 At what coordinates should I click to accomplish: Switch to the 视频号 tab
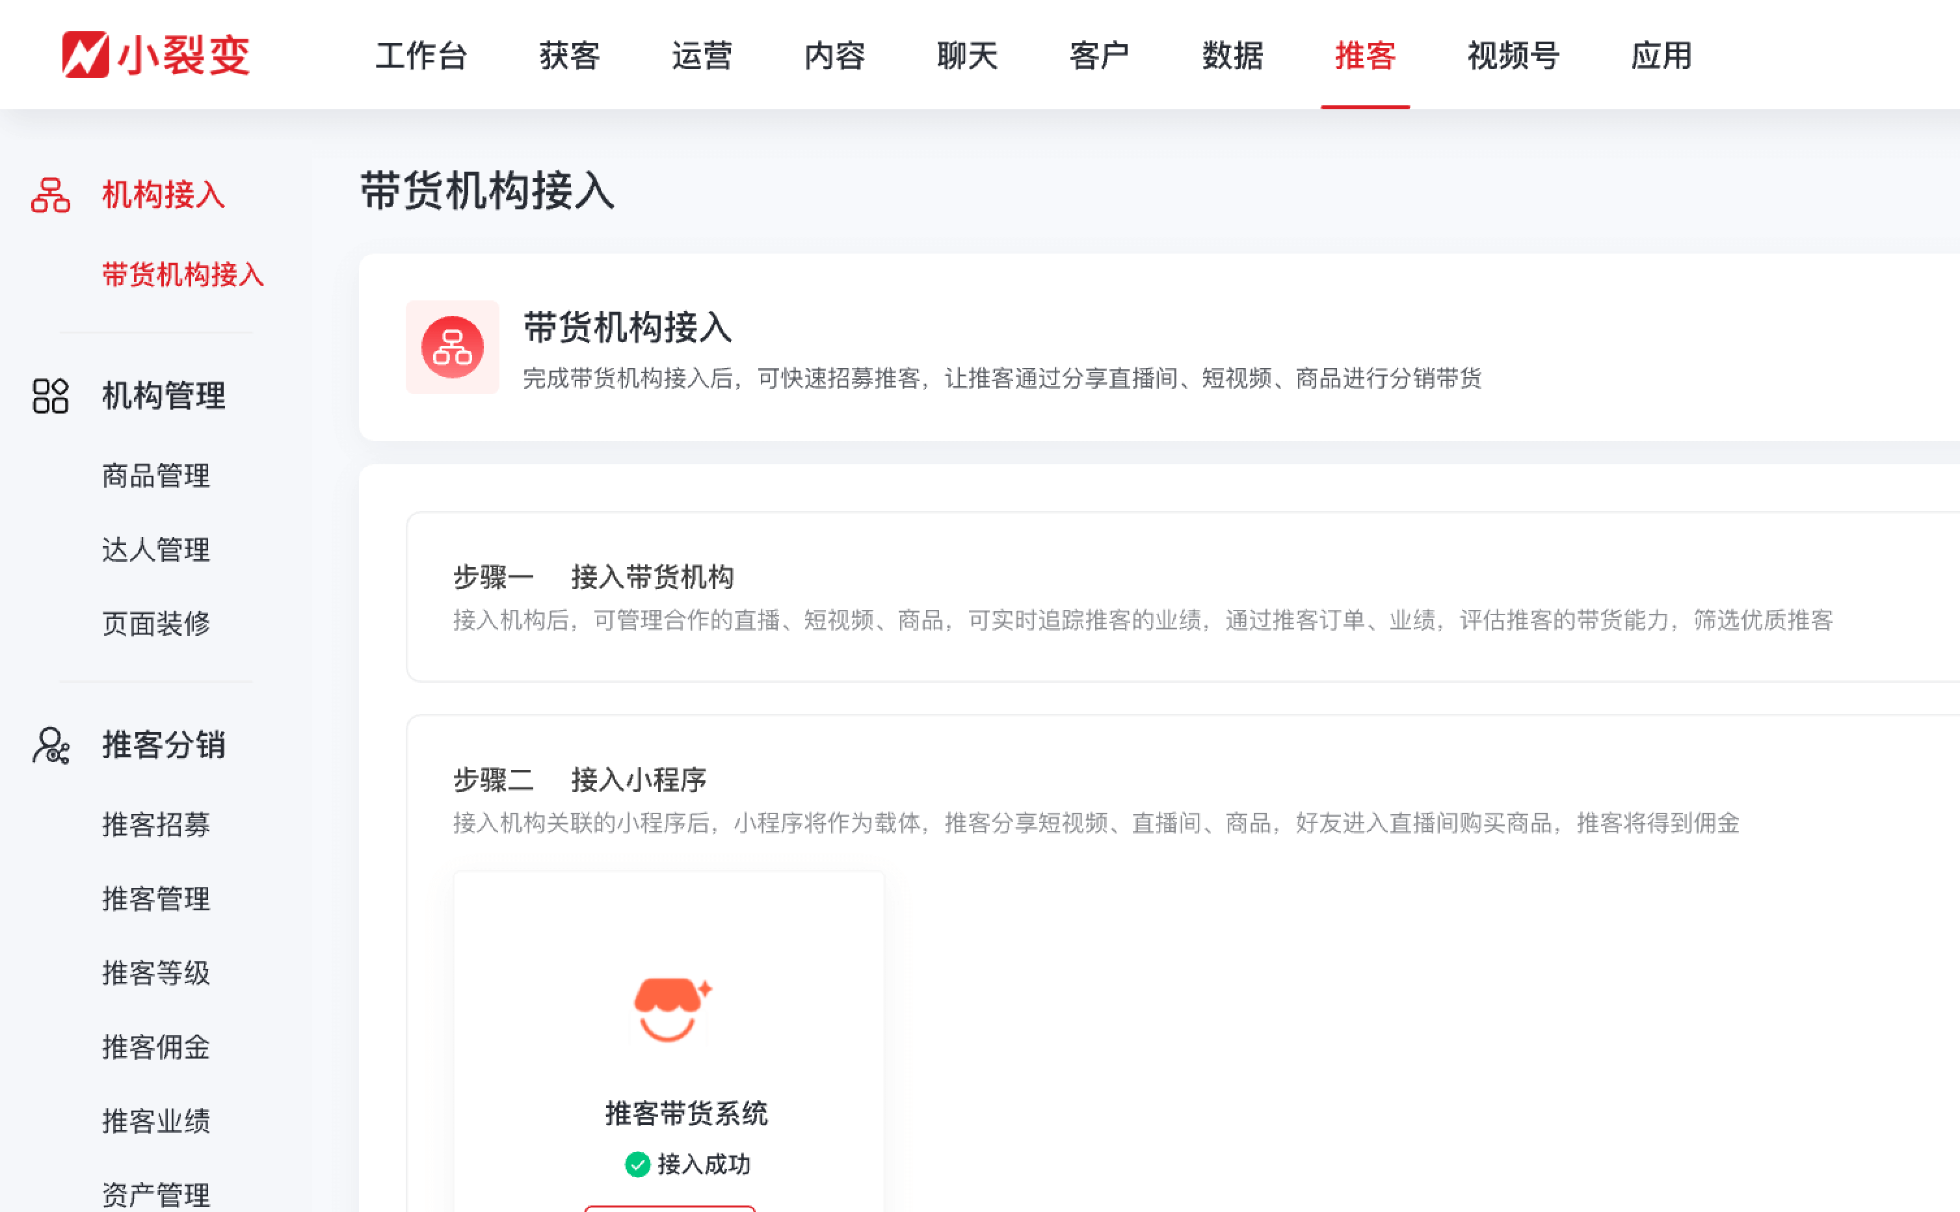(x=1513, y=56)
